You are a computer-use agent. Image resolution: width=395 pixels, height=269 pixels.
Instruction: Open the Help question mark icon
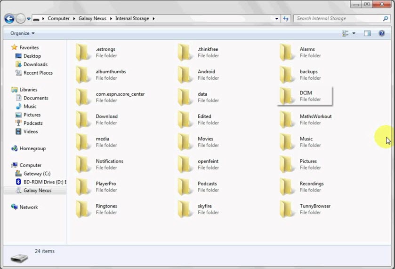(x=382, y=33)
